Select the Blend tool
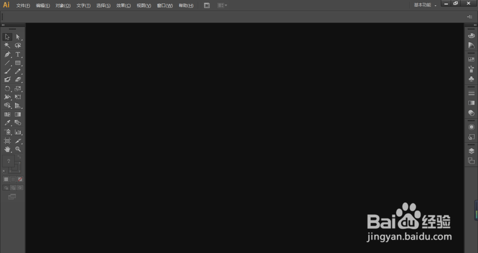The image size is (478, 253). pyautogui.click(x=18, y=123)
